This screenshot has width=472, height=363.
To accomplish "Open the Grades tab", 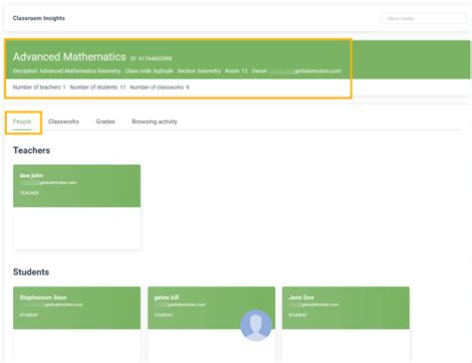I will (x=106, y=121).
